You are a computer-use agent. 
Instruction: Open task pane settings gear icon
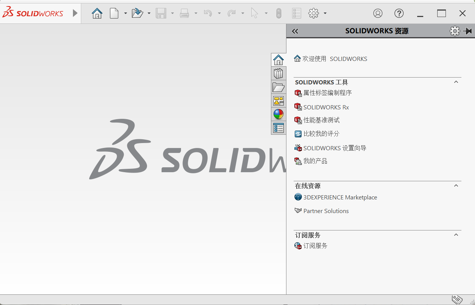point(455,31)
